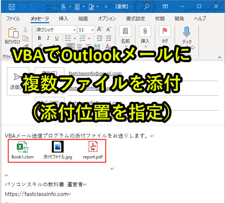Increase font size with the large A

coord(100,29)
